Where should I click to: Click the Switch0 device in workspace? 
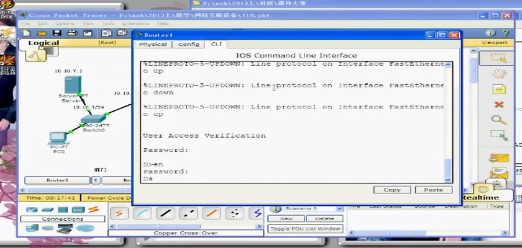93,120
